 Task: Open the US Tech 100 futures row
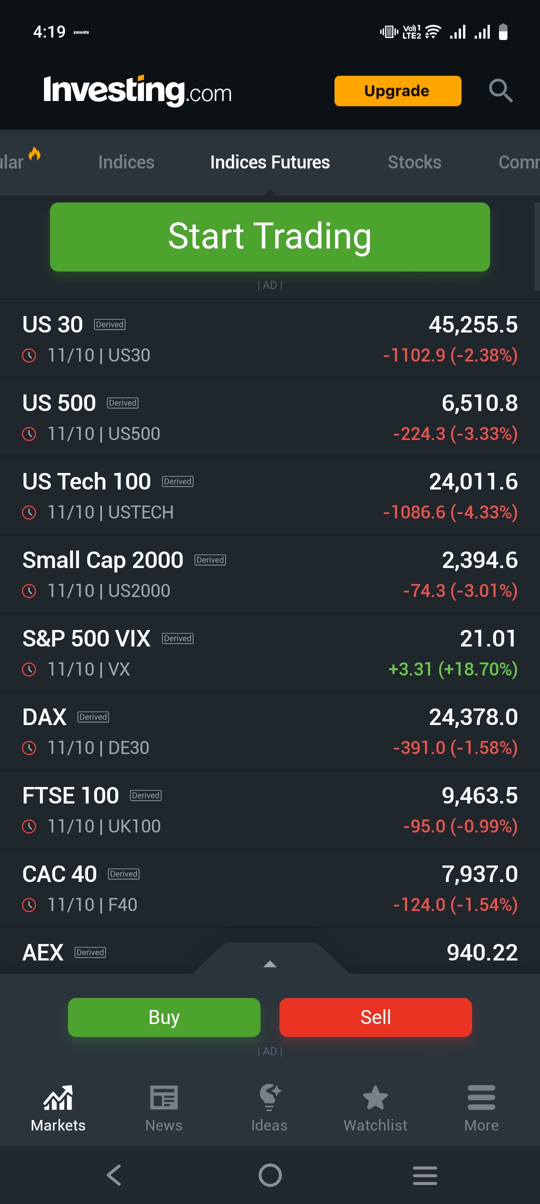click(x=270, y=496)
